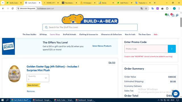Image resolution: width=182 pixels, height=102 pixels.
Task: Open tab search dropdown arrow
Action: pyautogui.click(x=3, y=3)
